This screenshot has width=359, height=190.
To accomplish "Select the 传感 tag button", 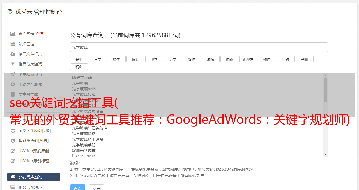I will click(x=229, y=59).
